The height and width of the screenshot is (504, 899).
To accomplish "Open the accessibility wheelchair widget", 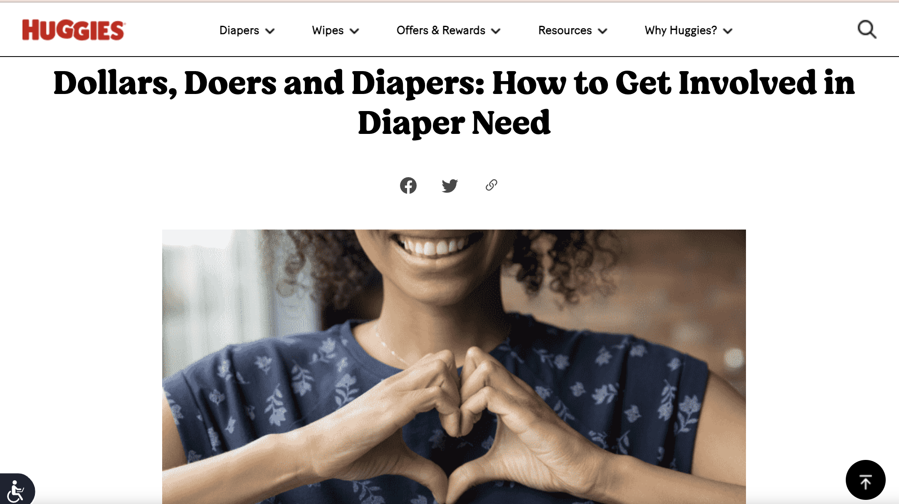I will click(x=16, y=491).
